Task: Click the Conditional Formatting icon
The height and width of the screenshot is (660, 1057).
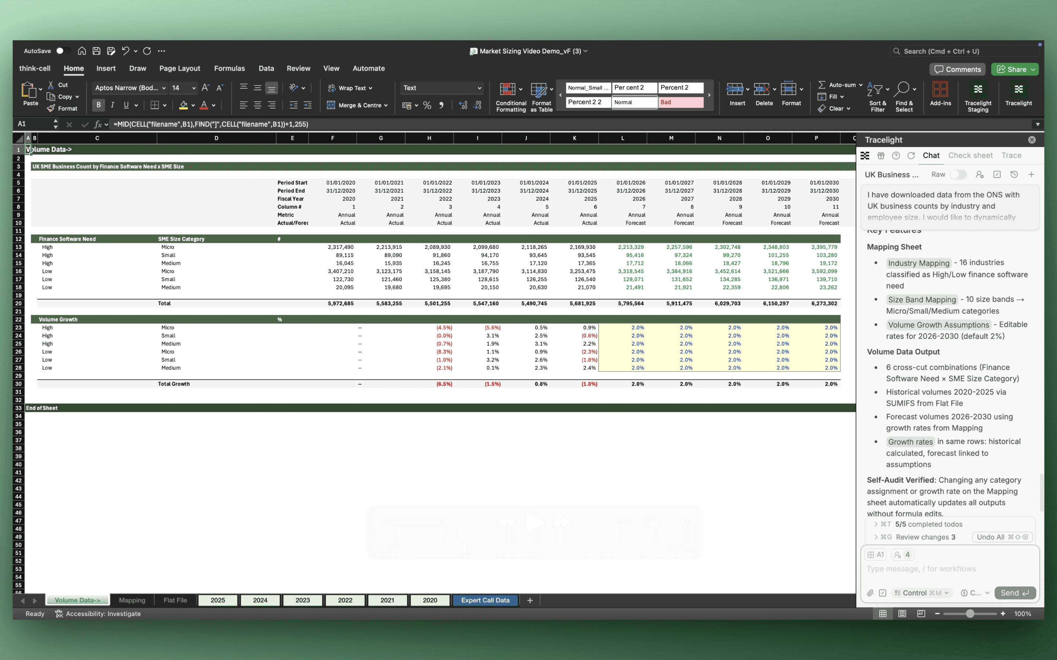Action: pyautogui.click(x=507, y=90)
